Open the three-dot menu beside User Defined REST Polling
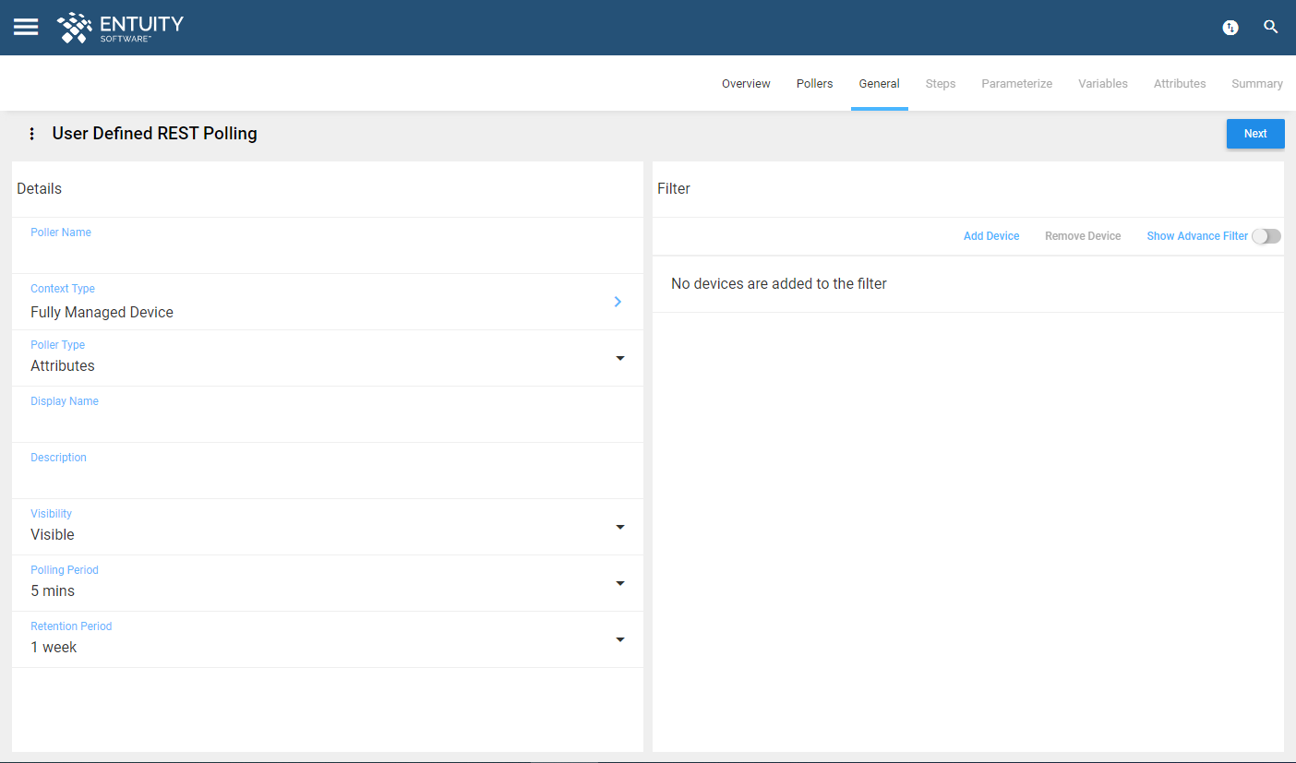 [x=31, y=134]
